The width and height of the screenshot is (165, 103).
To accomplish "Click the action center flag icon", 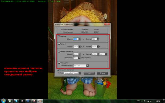I will 145,101.
